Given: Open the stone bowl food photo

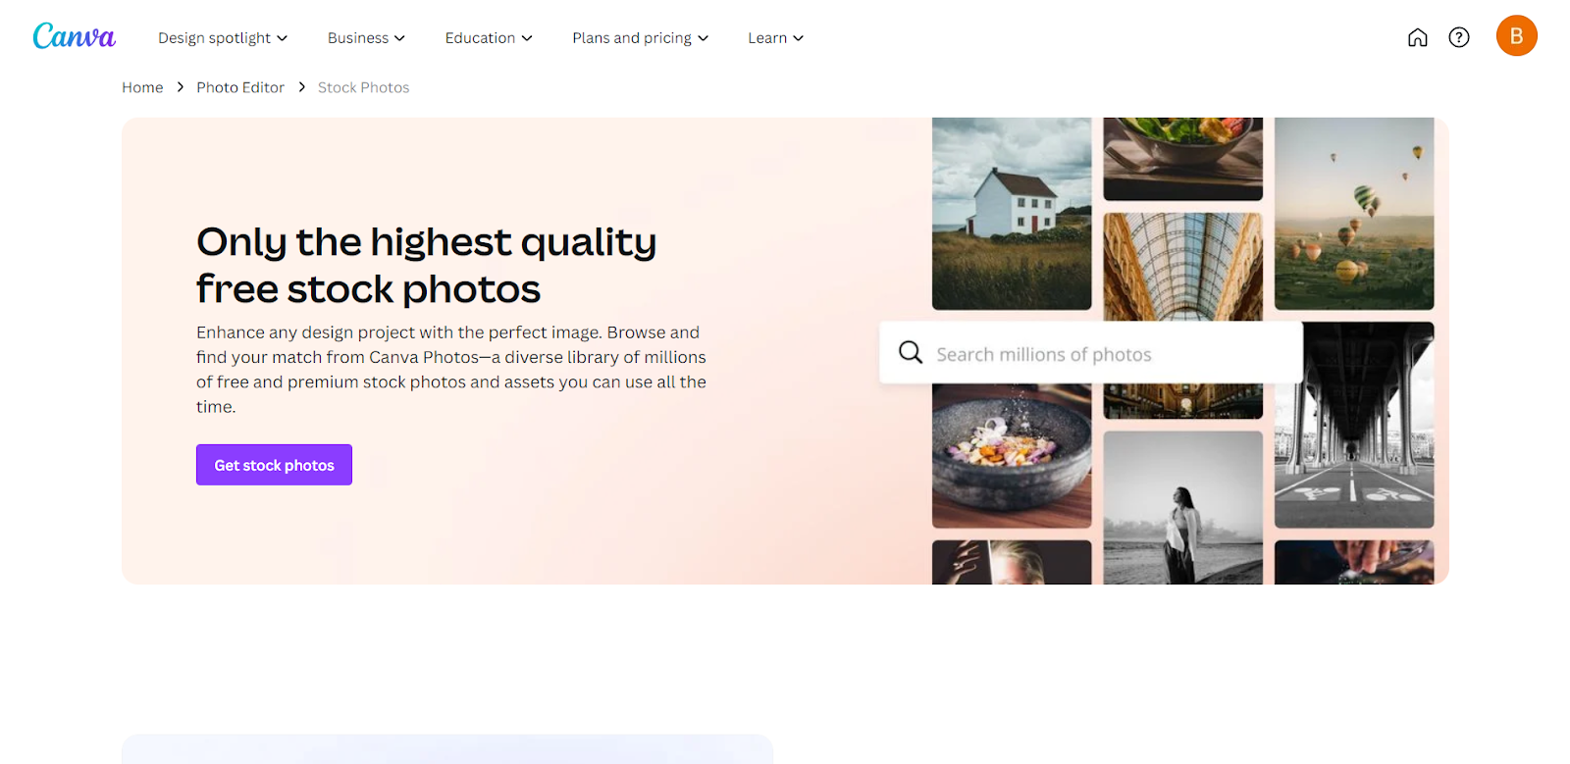Looking at the screenshot, I should [1012, 456].
